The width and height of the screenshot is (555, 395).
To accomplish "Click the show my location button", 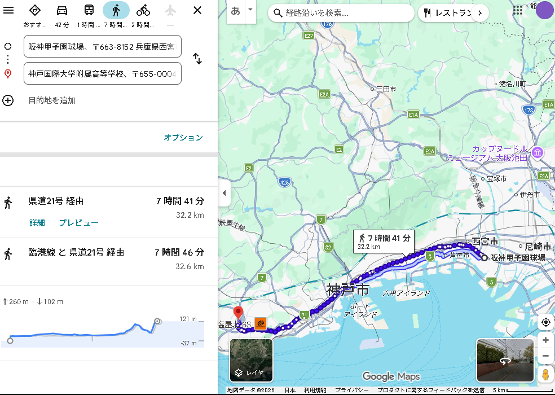I will [545, 322].
